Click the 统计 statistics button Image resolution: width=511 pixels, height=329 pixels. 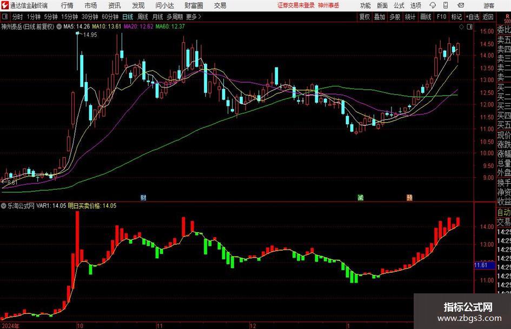pyautogui.click(x=410, y=17)
